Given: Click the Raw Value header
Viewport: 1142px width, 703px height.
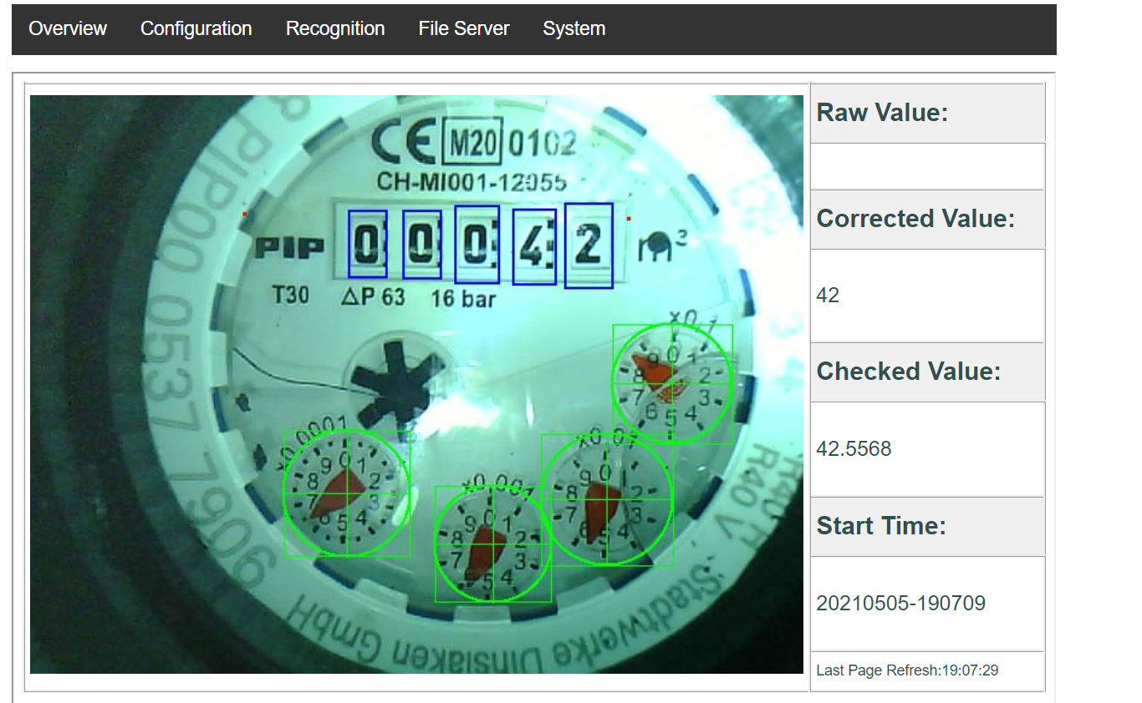Looking at the screenshot, I should pos(928,113).
